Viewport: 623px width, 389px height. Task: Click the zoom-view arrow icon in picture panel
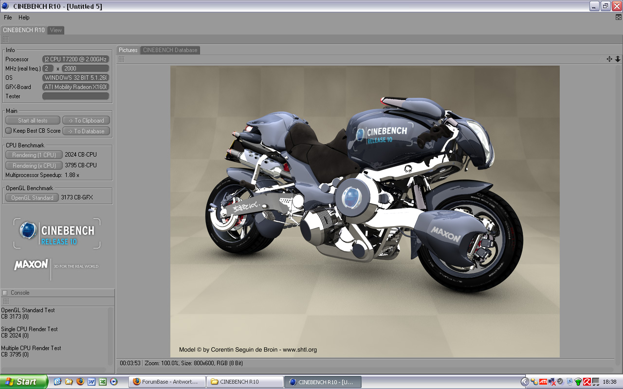tap(618, 59)
